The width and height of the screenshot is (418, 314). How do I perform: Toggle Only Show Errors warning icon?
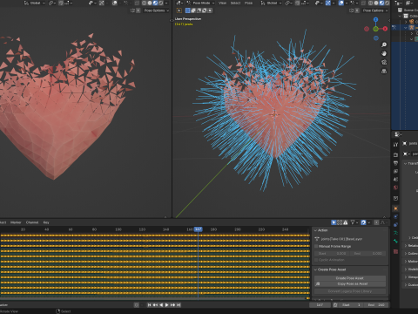coord(346,222)
